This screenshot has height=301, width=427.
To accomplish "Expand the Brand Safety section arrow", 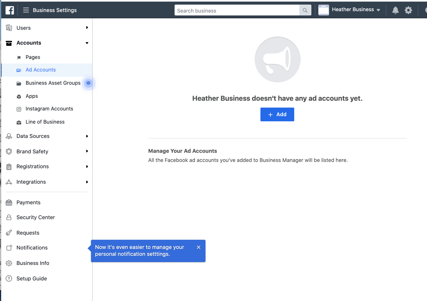I will 87,151.
